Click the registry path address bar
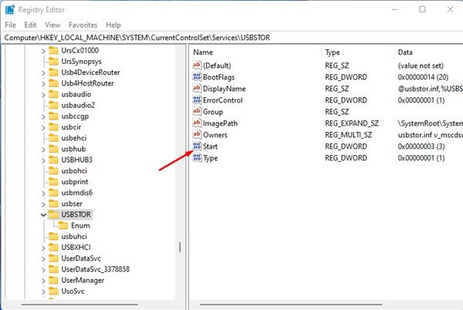The height and width of the screenshot is (310, 463). (x=231, y=38)
